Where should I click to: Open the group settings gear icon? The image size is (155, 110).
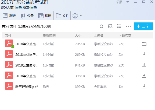point(75,16)
